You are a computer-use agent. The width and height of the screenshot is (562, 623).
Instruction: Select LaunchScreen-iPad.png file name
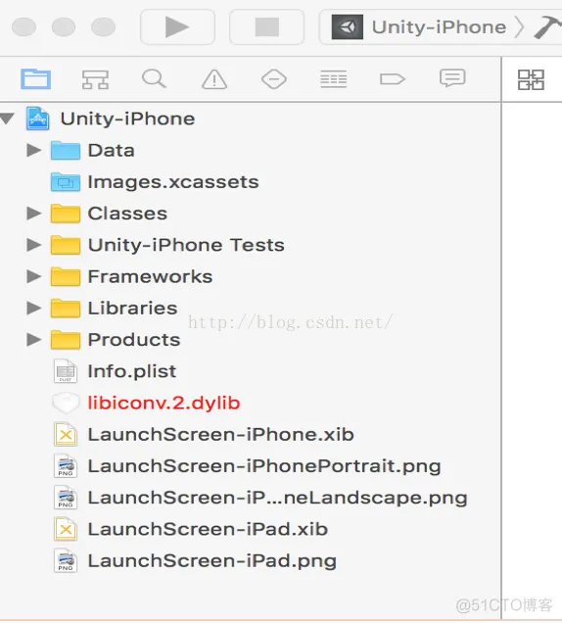tap(212, 561)
